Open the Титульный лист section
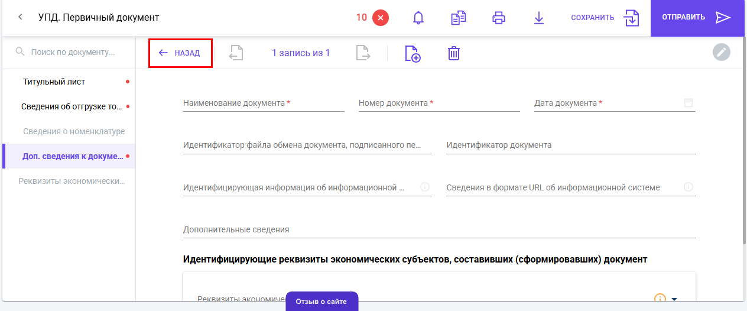The width and height of the screenshot is (747, 311). tap(54, 82)
